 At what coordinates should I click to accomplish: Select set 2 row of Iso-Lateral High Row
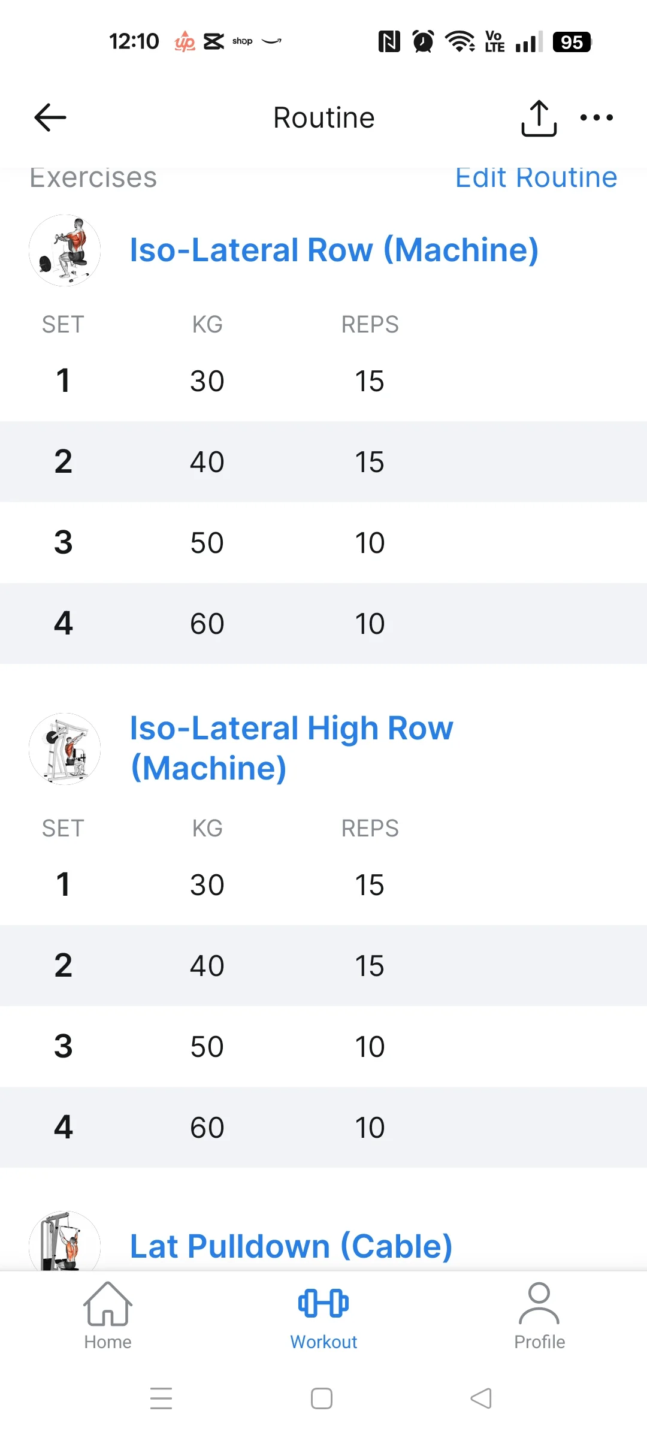(323, 965)
